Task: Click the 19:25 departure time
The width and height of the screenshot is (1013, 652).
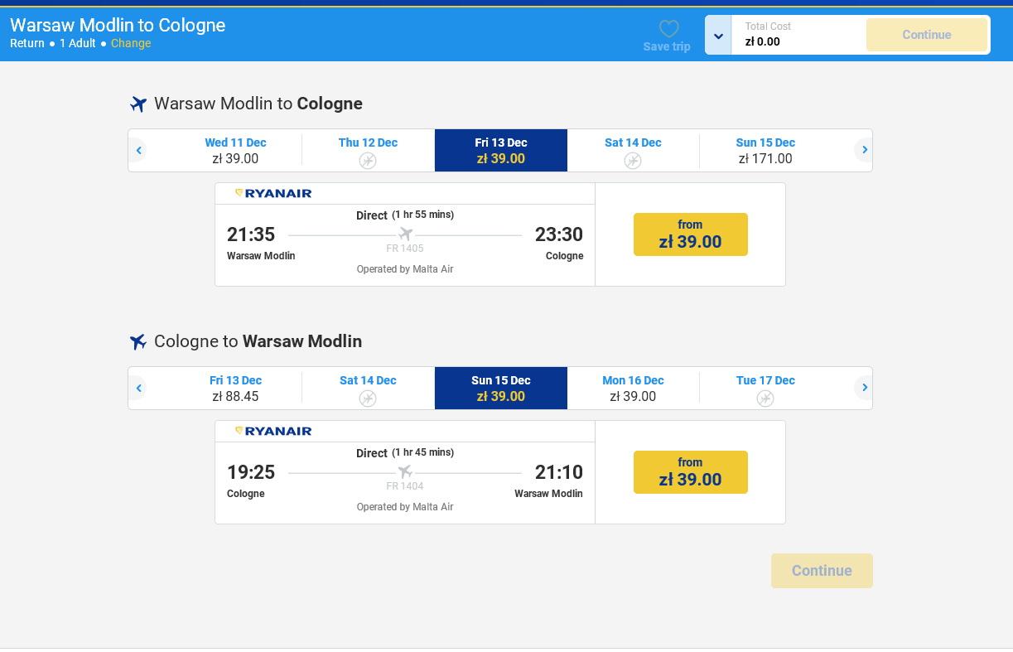Action: click(x=251, y=472)
